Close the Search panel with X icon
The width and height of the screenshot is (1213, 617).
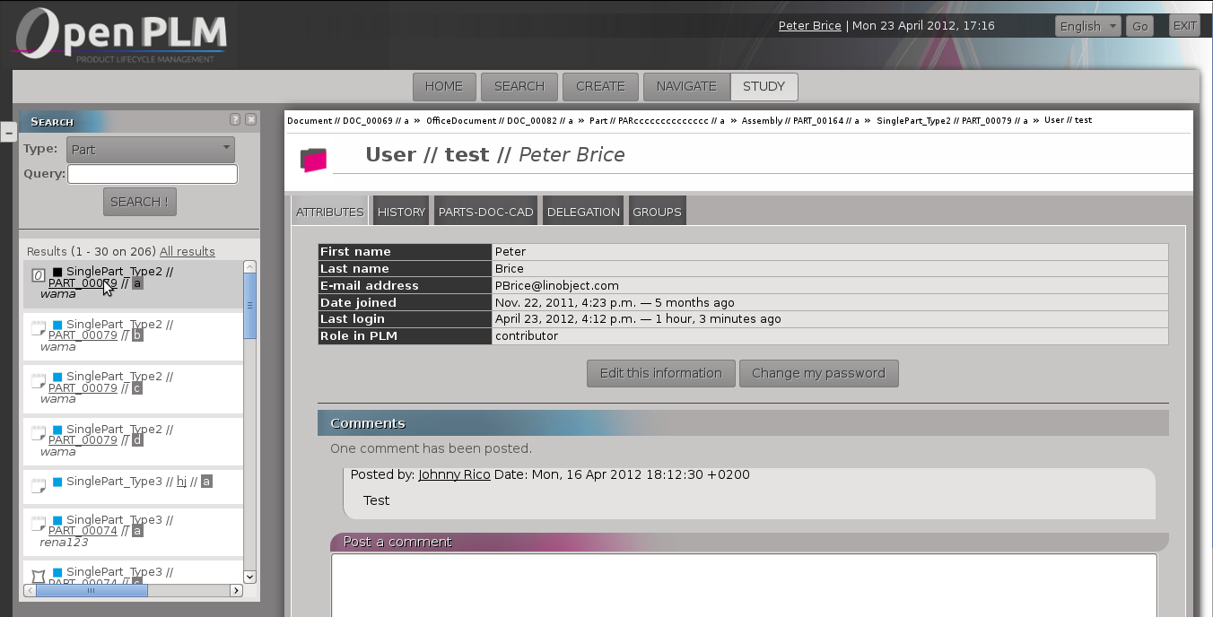click(x=250, y=119)
